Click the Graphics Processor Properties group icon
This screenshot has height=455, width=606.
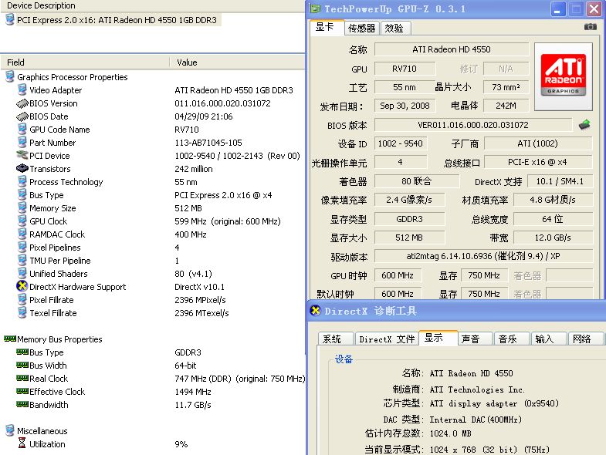click(10, 76)
